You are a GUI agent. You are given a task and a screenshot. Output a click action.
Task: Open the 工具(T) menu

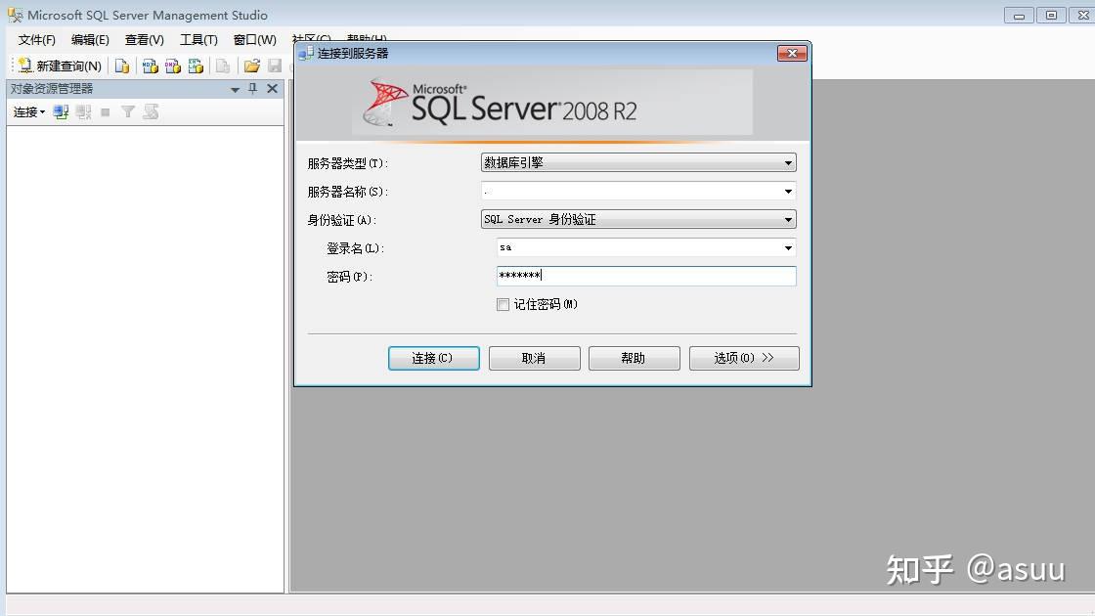coord(198,40)
